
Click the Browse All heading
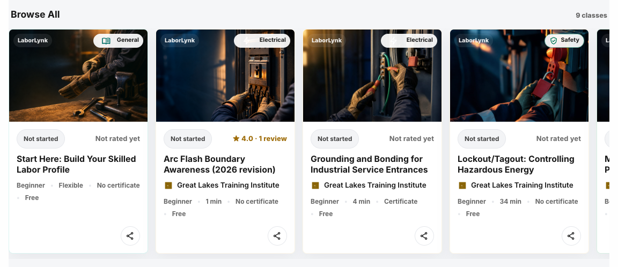[x=35, y=14]
